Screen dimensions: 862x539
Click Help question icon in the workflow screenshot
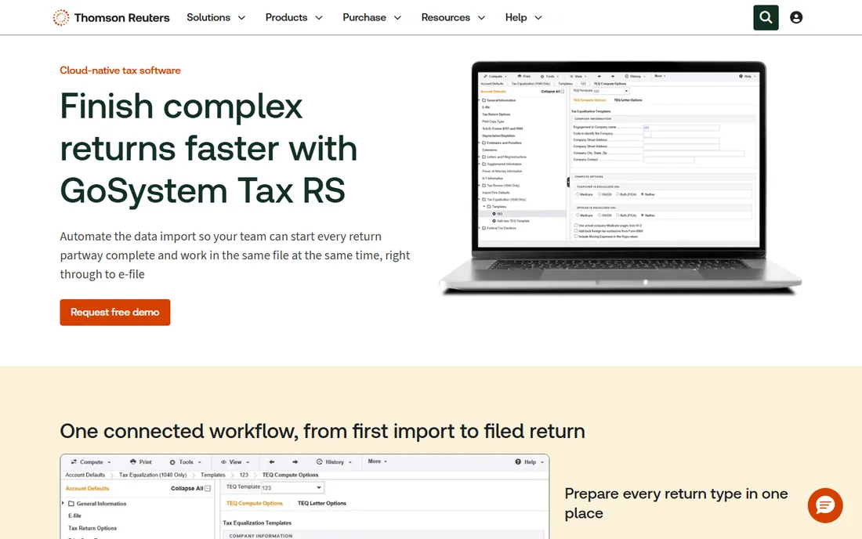pos(518,462)
